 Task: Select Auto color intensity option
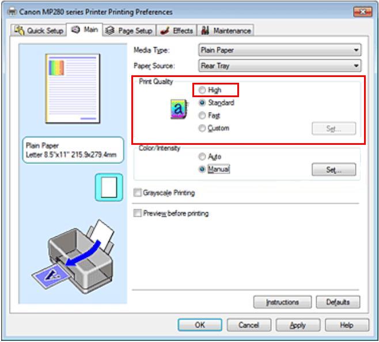[x=210, y=156]
